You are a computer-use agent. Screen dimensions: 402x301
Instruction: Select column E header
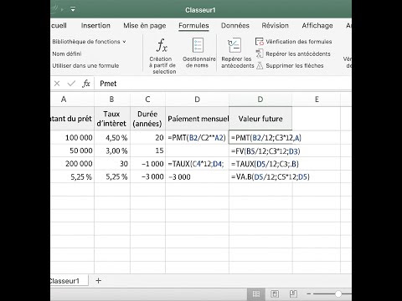(317, 99)
